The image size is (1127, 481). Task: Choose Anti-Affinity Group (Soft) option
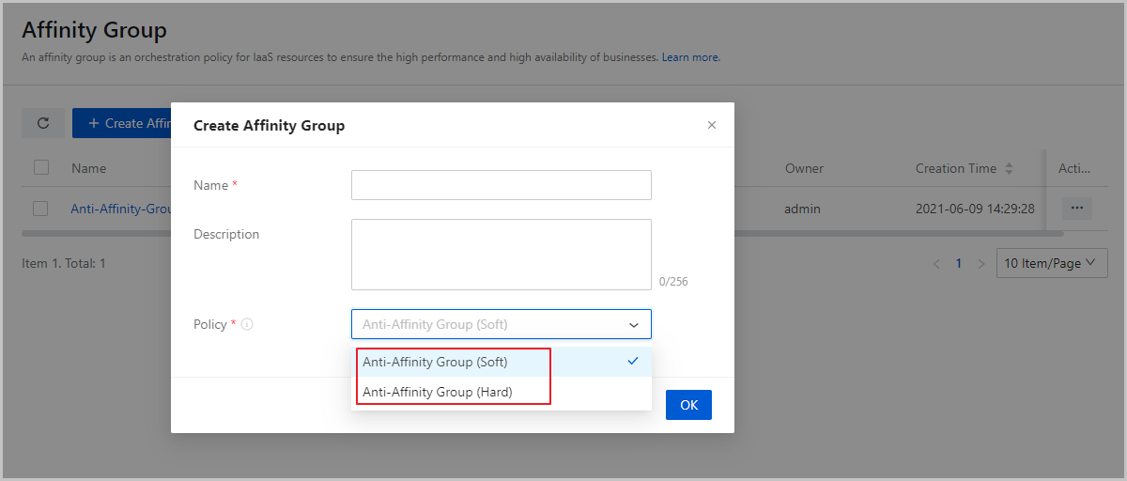click(x=435, y=362)
